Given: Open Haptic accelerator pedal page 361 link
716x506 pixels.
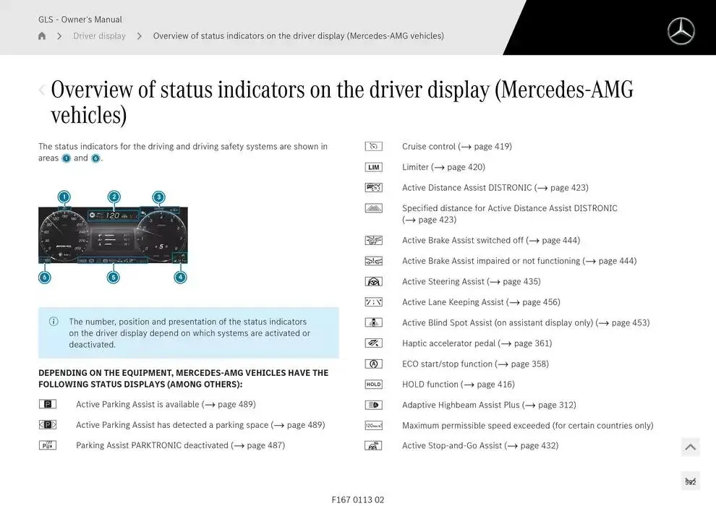Looking at the screenshot, I should 525,343.
